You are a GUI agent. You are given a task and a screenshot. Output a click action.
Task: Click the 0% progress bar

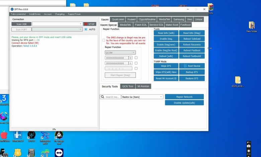point(54,129)
